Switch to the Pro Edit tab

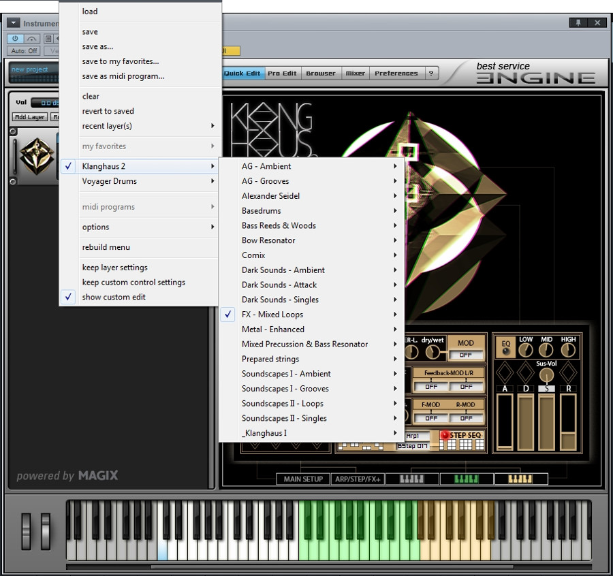tap(282, 73)
